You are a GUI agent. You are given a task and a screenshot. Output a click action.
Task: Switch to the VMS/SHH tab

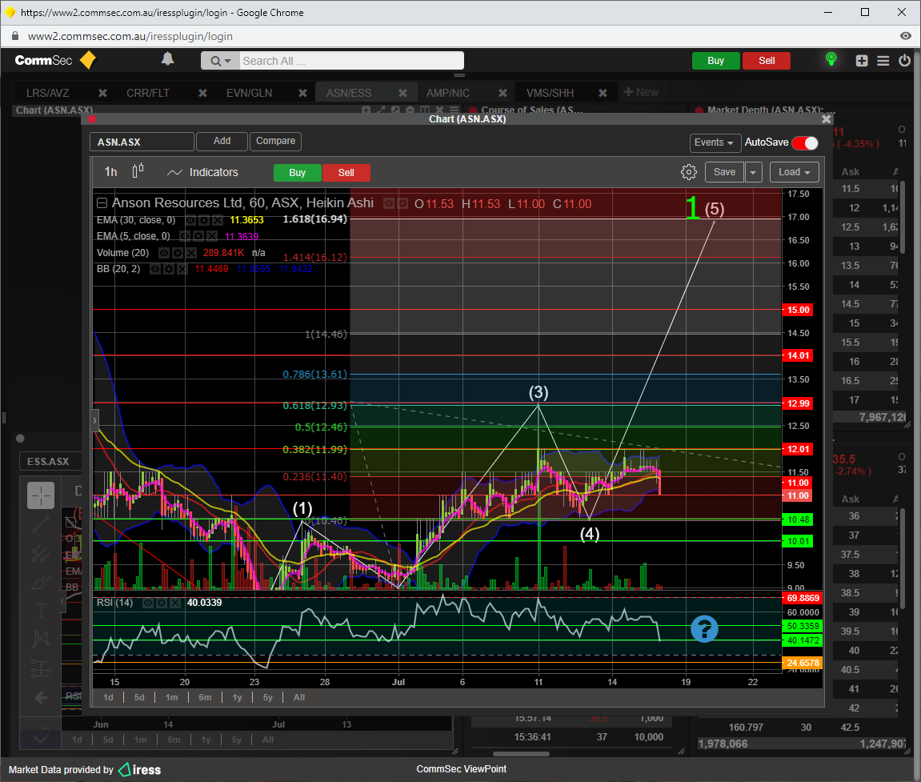[550, 93]
